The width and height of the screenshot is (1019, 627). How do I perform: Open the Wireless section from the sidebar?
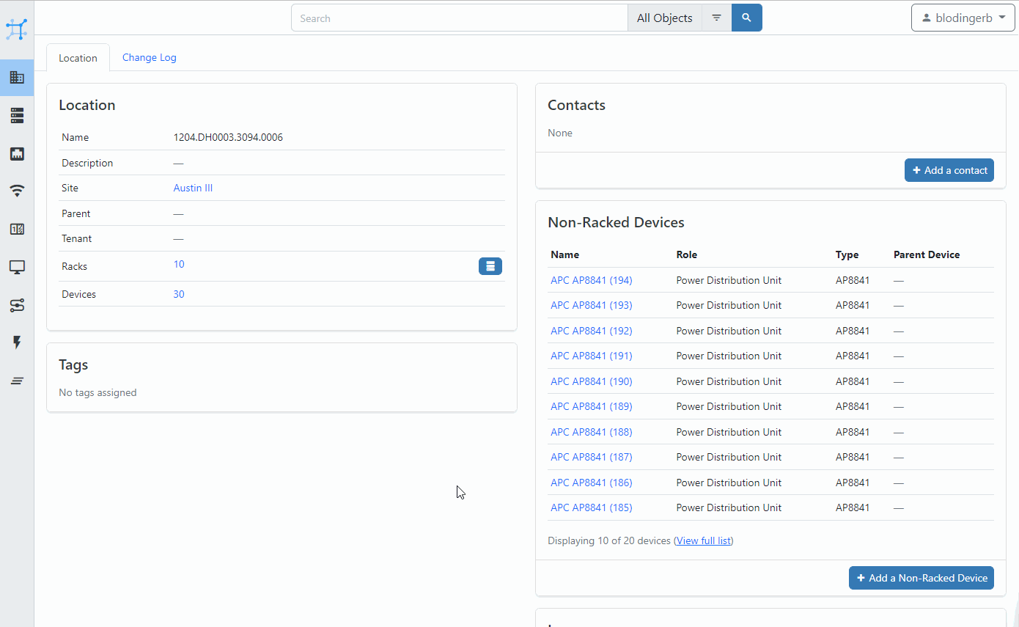pos(17,191)
